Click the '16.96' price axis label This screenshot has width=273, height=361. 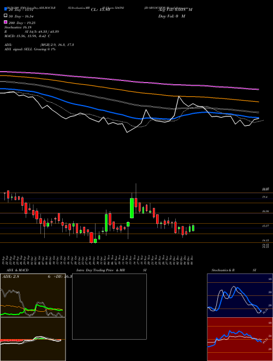265,211
